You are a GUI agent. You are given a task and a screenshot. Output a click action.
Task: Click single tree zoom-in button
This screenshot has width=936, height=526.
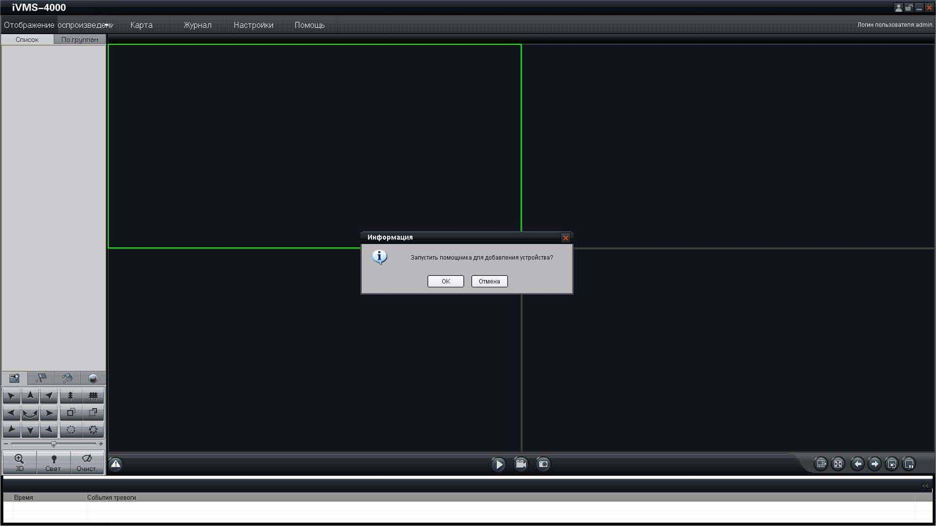pos(71,396)
